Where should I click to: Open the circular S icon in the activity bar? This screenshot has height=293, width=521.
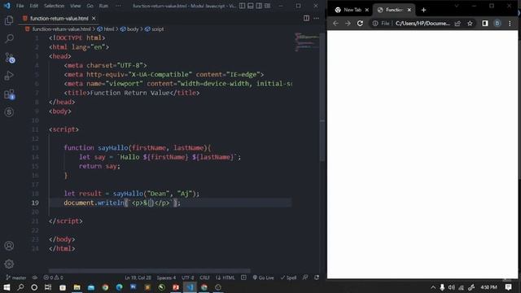9,112
